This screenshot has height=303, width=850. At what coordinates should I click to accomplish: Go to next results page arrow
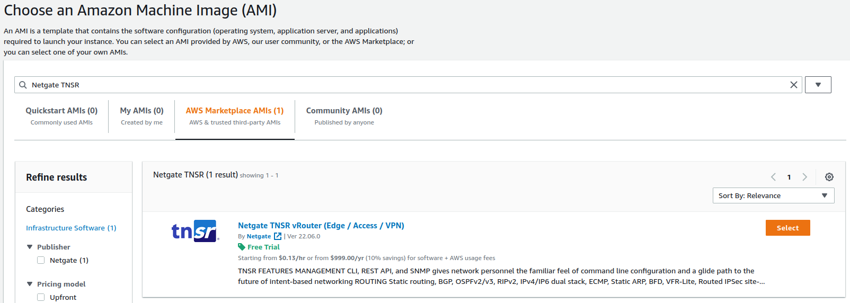click(804, 177)
